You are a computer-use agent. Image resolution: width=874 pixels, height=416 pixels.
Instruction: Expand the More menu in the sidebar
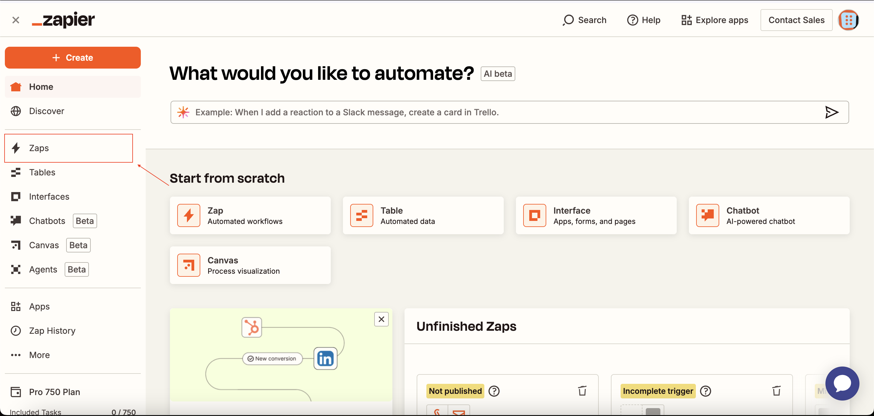(x=73, y=355)
